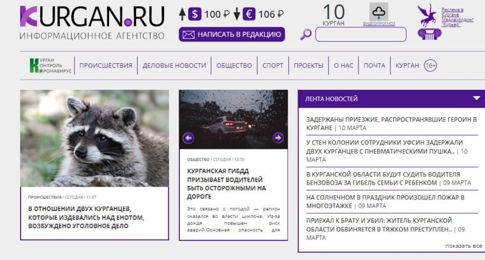Open headline Курганская ГИБДД призывает водителей
This screenshot has width=485, height=260.
coord(227,184)
